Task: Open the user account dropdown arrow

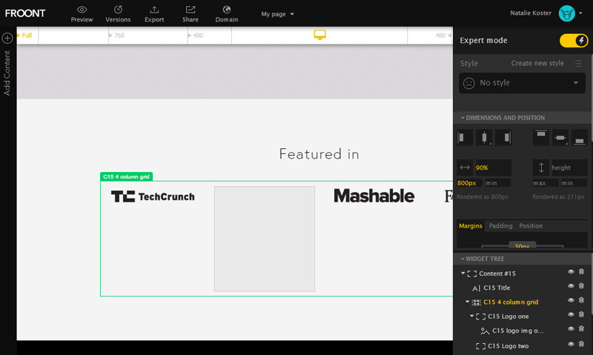Action: (581, 13)
